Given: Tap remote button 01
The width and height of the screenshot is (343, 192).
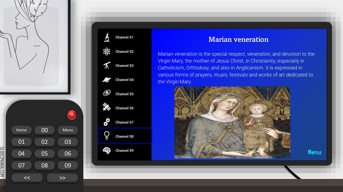Looking at the screenshot, I should click(21, 142).
